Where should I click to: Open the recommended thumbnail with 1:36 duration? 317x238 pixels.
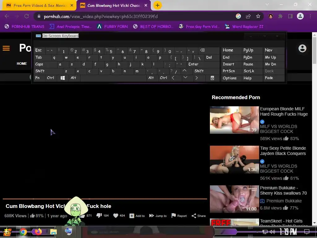[234, 160]
